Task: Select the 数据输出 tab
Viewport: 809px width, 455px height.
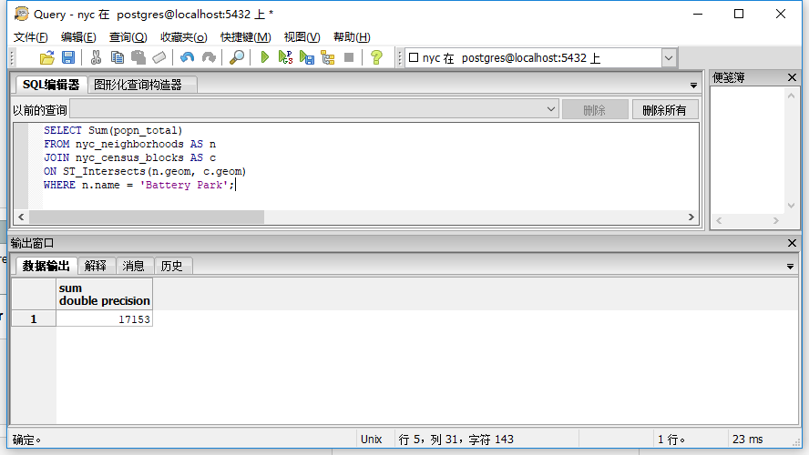Action: click(46, 266)
